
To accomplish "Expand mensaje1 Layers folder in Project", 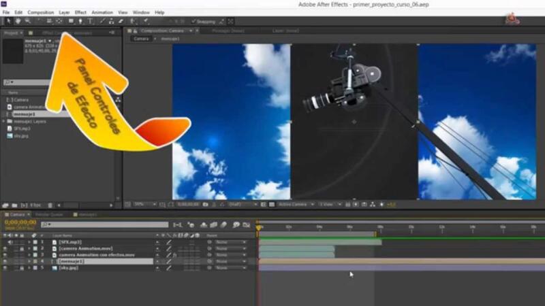I will (4, 122).
